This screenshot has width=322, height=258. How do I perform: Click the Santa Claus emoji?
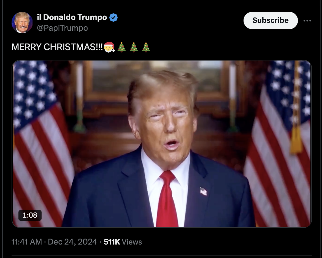pyautogui.click(x=109, y=47)
